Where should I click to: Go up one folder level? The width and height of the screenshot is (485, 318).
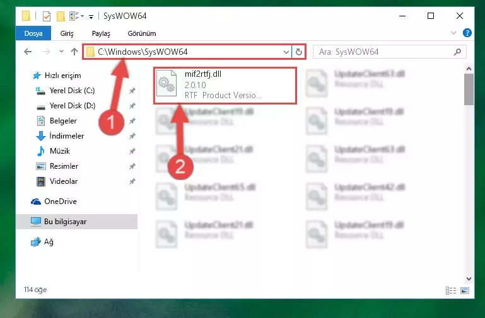tap(74, 52)
